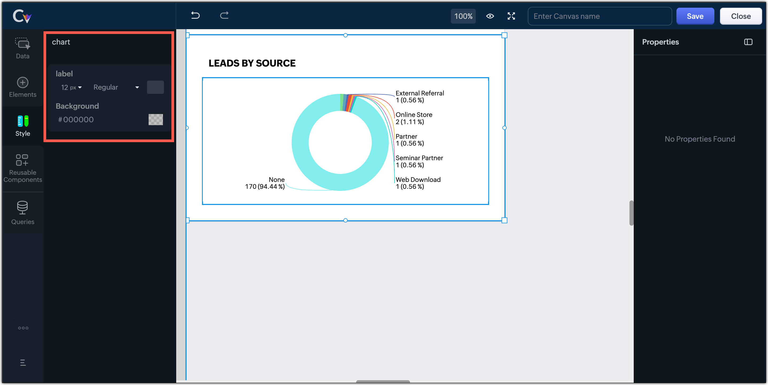The height and width of the screenshot is (385, 768).
Task: Open the Queries panel
Action: [x=23, y=213]
